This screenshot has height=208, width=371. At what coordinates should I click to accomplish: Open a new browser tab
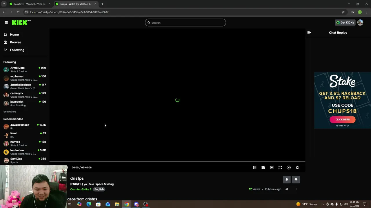102,4
